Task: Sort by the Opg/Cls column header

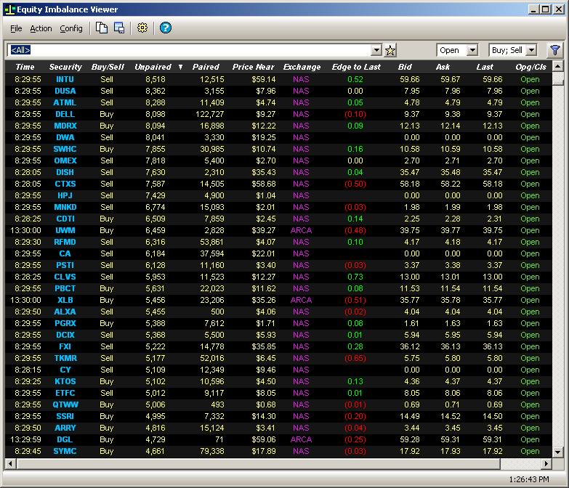Action: 530,67
